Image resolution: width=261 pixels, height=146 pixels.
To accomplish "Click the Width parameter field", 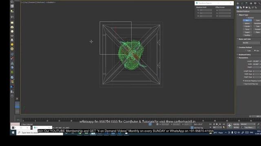I will 256,64.
